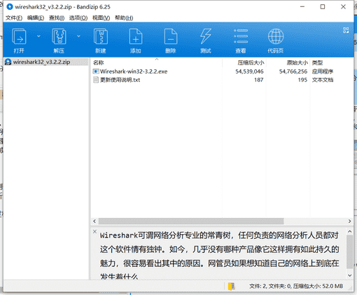Viewport: 357px width, 295px height.
Task: Click the zip icon beside wireshark32_v3.2.2.zip
Action: point(8,62)
